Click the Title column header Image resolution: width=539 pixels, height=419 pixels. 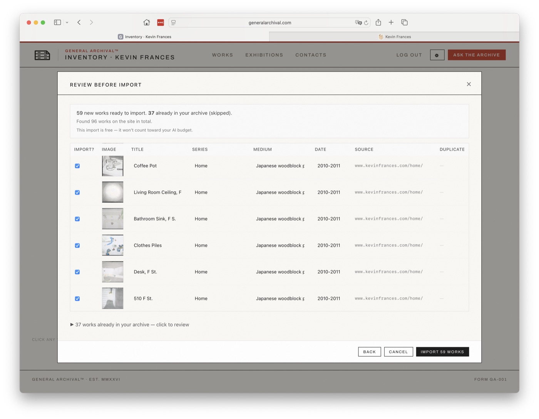[x=137, y=149]
